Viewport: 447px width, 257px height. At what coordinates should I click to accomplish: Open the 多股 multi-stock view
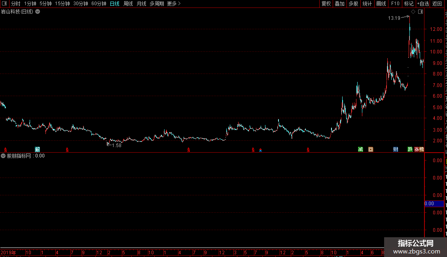(353, 4)
